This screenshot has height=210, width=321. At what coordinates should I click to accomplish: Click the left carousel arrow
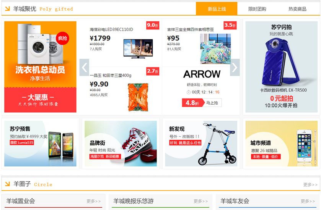[84, 68]
